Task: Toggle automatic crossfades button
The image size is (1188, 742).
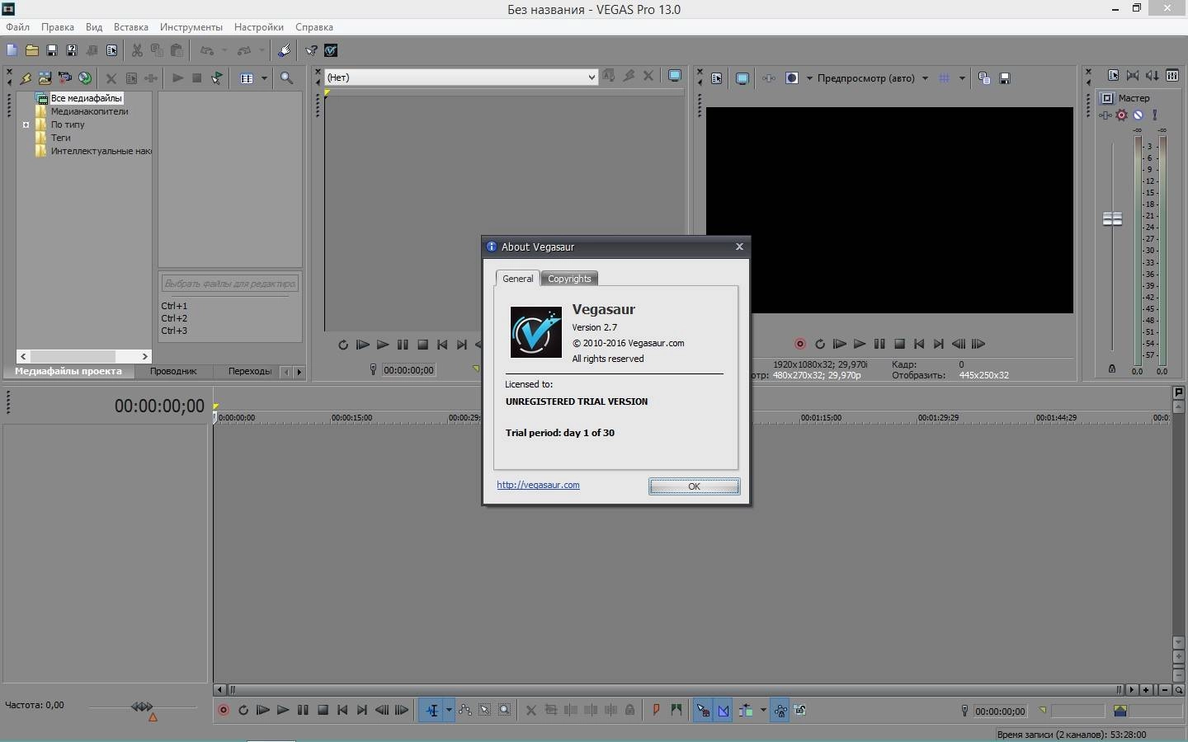Action: click(724, 710)
